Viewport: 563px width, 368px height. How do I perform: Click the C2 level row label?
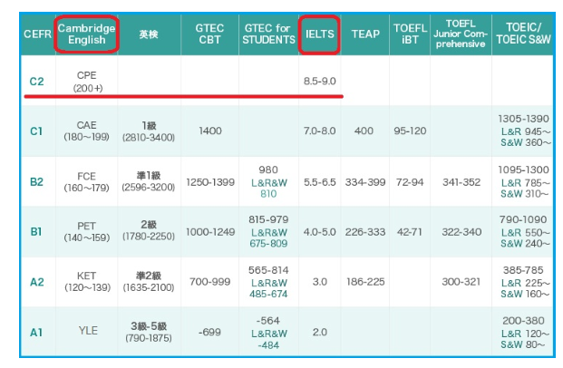[36, 82]
